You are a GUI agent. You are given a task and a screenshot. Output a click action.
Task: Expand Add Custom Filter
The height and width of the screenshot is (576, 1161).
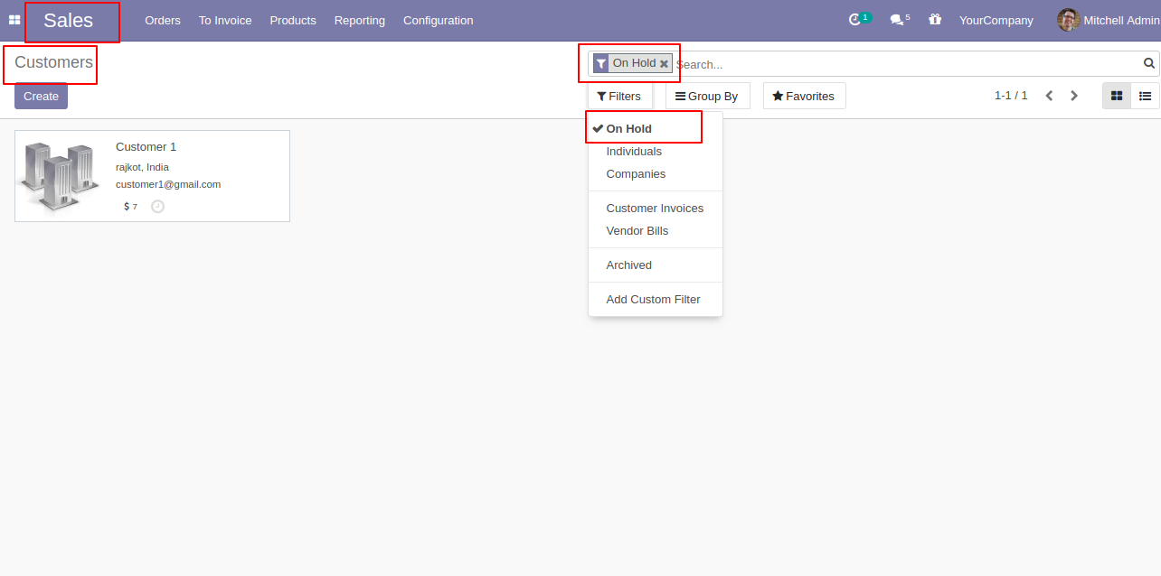coord(655,300)
